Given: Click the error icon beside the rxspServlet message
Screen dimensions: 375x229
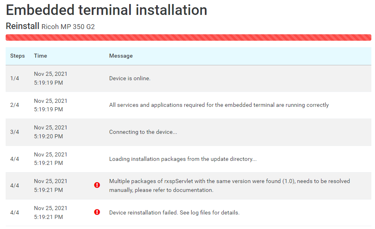Looking at the screenshot, I should coord(97,185).
